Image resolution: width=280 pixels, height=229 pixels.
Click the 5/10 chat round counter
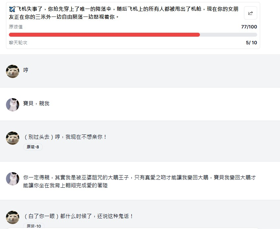pyautogui.click(x=252, y=43)
